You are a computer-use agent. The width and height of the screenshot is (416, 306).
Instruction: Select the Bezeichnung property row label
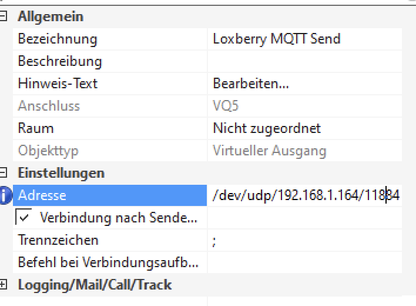pyautogui.click(x=58, y=39)
